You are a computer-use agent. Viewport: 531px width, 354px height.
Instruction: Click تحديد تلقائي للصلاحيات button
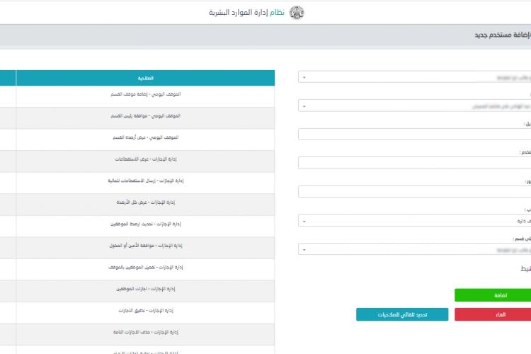402,314
